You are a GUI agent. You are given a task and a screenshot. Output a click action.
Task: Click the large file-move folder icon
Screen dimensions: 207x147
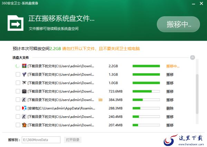pos(16,23)
